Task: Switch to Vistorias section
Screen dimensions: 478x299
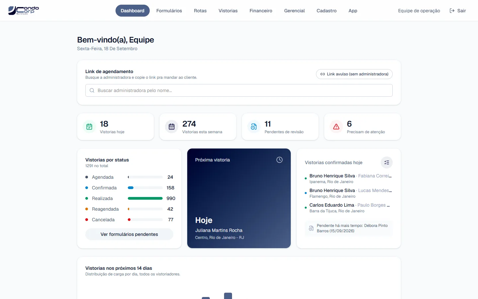Action: [x=228, y=11]
